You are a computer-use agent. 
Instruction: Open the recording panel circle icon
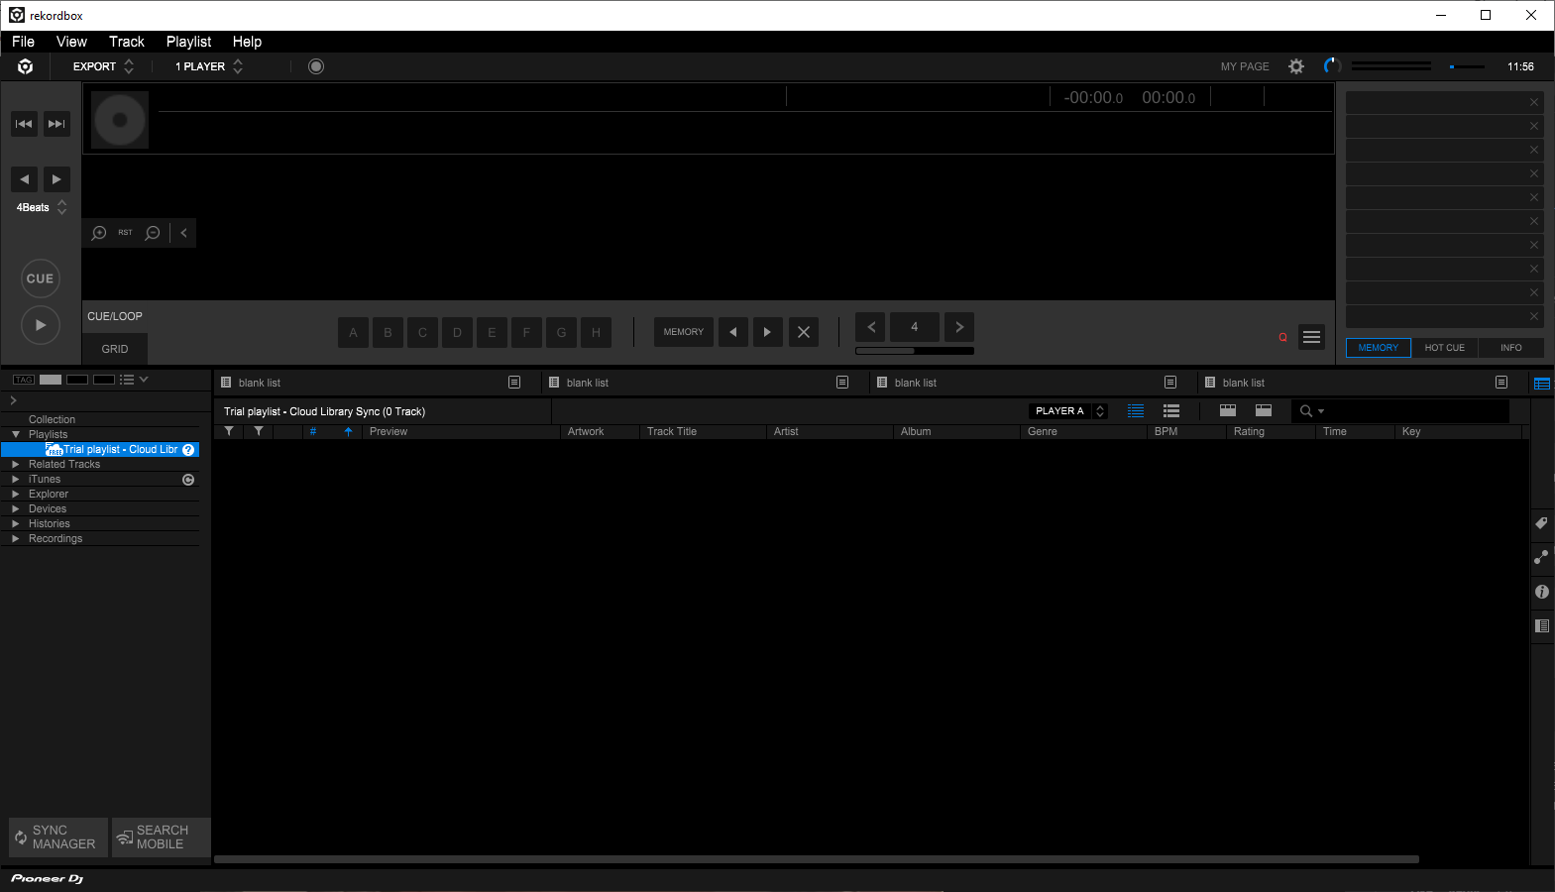point(316,66)
